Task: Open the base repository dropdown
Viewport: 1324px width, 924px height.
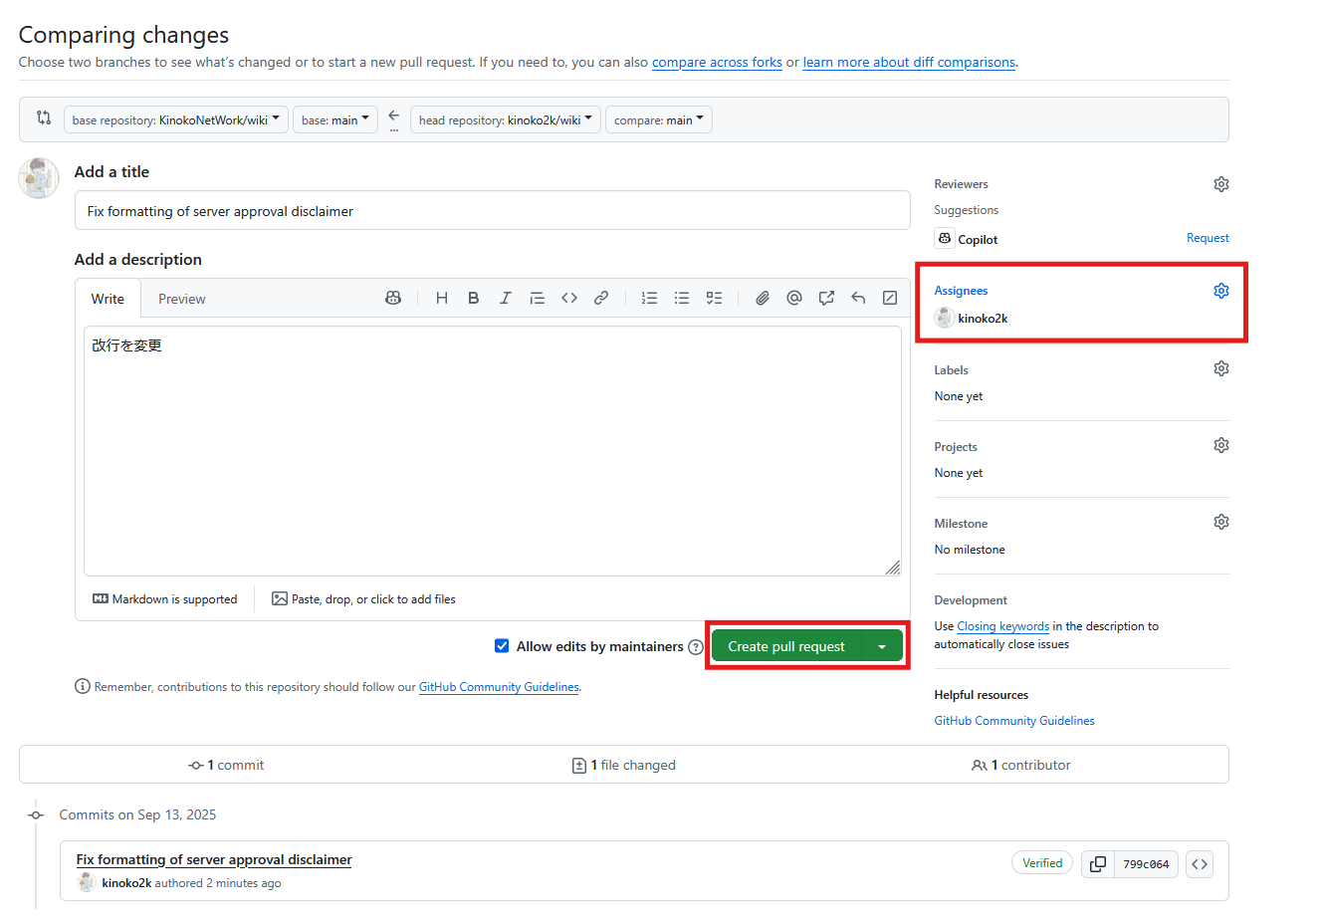Action: pos(176,119)
